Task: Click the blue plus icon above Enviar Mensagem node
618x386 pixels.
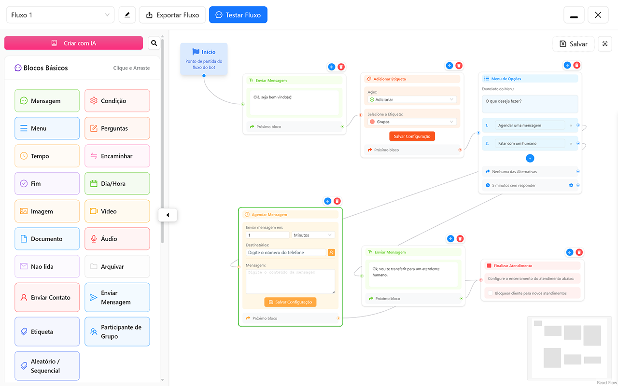Action: point(331,67)
